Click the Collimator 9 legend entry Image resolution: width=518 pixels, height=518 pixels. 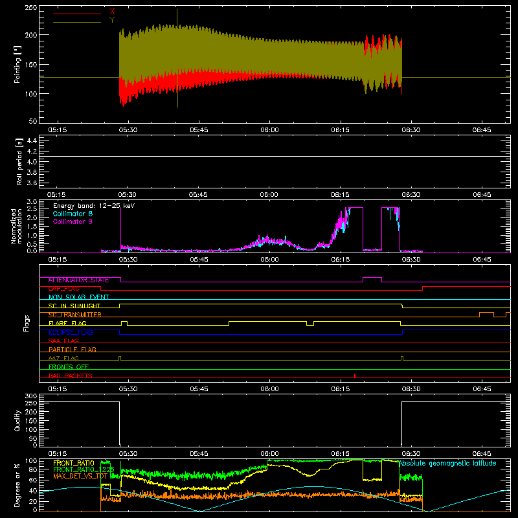coord(73,221)
